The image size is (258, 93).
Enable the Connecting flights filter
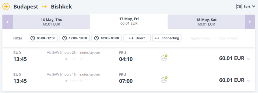coord(167,38)
